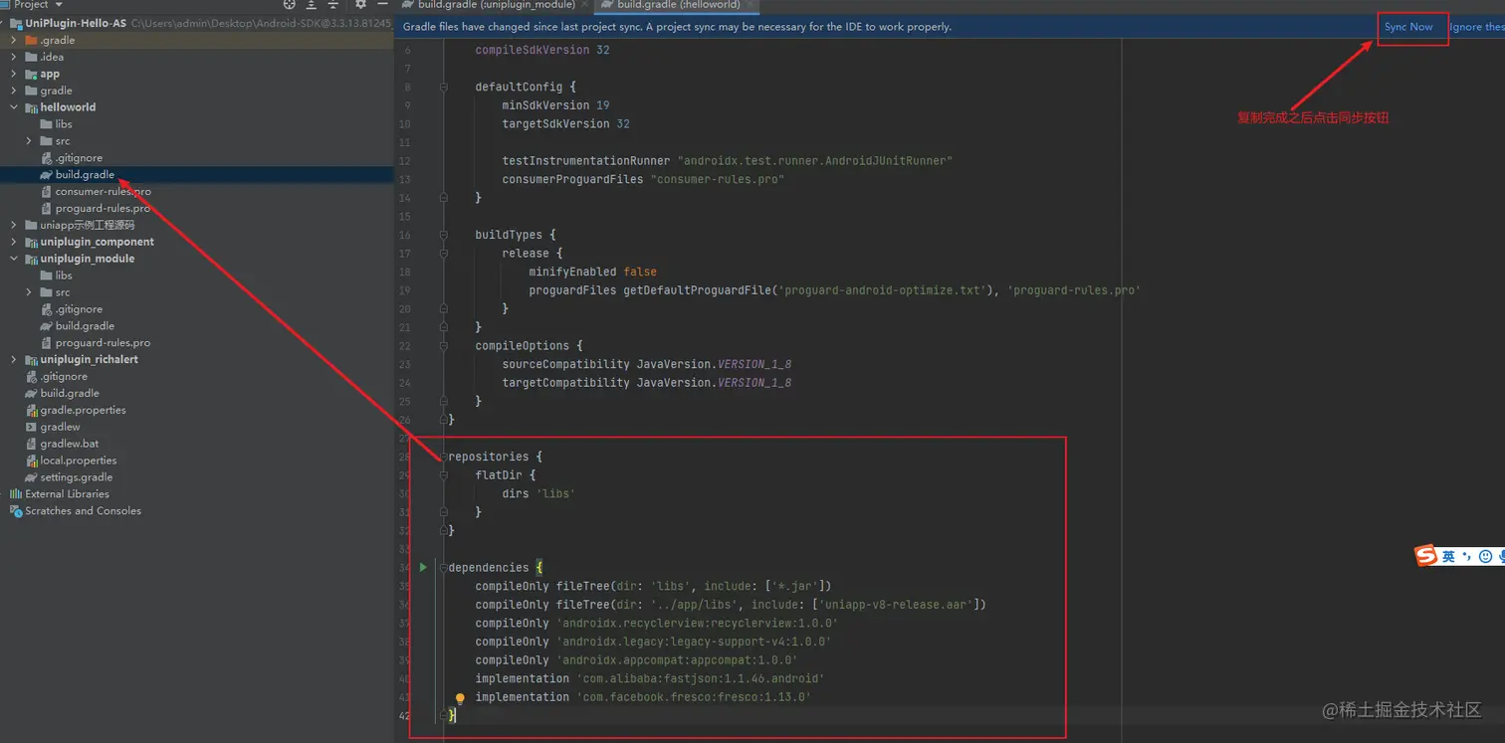Screen dimensions: 1505x743
Task: Expand the uniplugin_richalert module
Action: [x=14, y=359]
